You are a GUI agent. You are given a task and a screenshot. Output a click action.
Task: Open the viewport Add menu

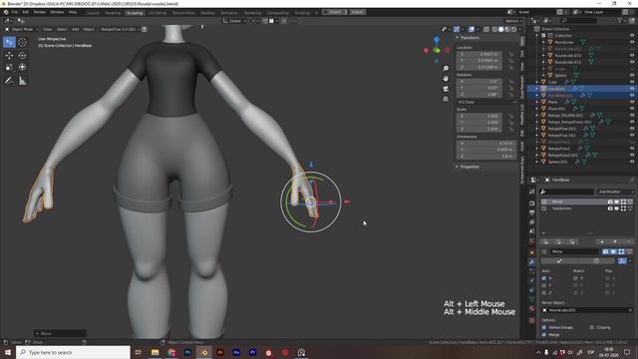click(x=76, y=29)
